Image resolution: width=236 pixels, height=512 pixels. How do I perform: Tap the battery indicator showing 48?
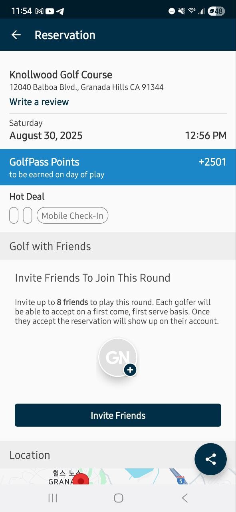pos(216,11)
